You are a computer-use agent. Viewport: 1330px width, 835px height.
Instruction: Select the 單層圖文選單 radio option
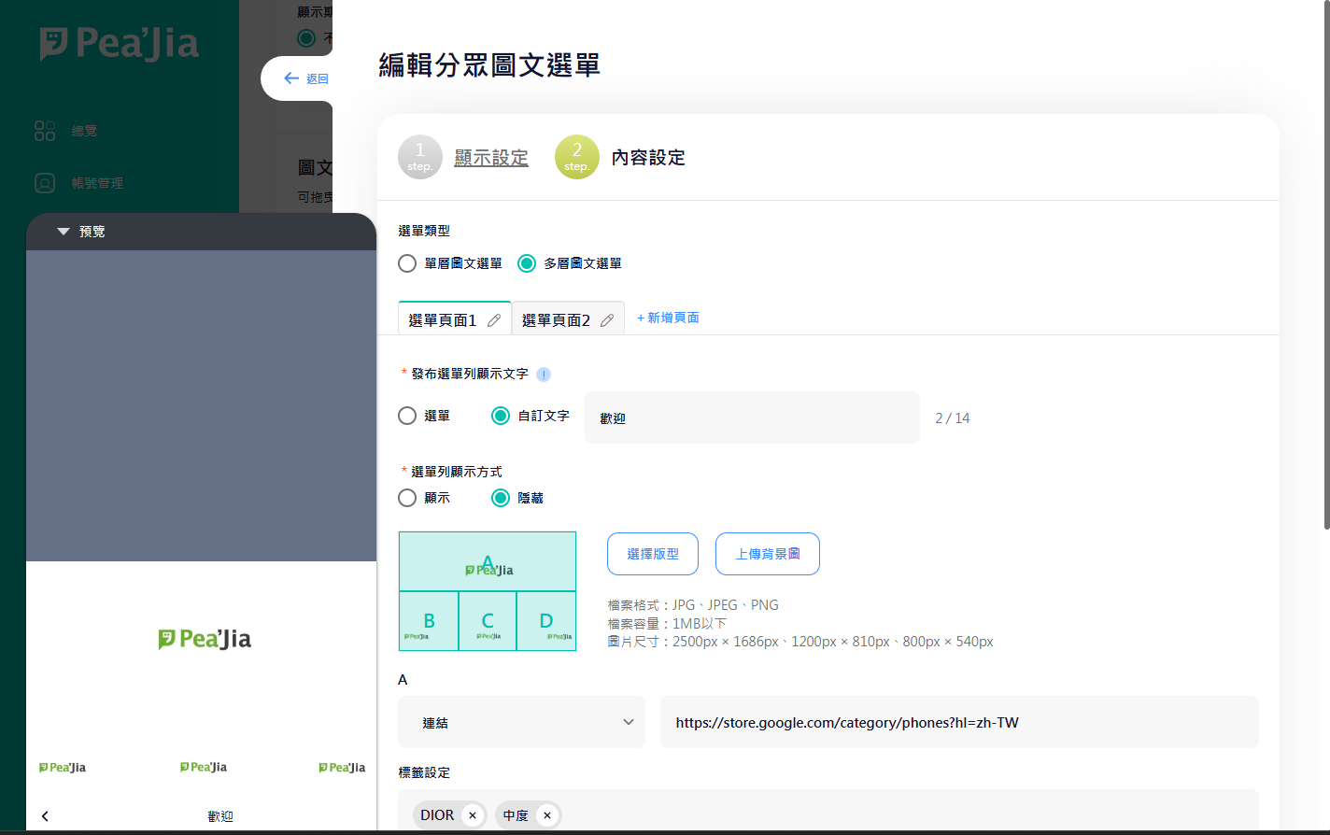point(407,263)
